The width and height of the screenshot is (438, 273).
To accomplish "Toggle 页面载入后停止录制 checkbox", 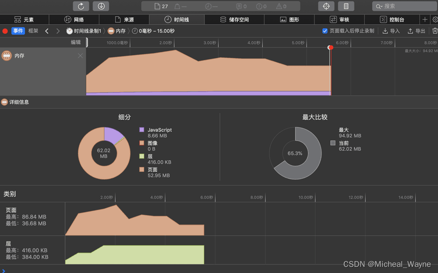I will click(x=325, y=31).
